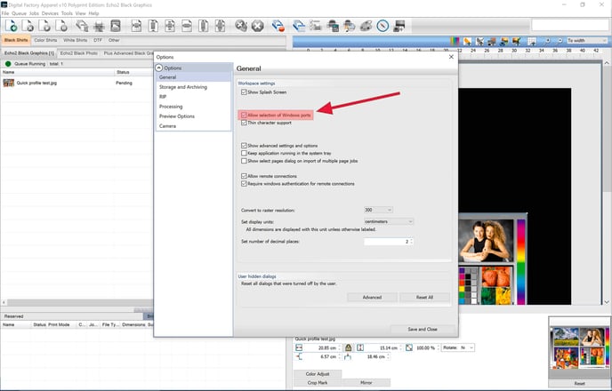Open the To width zoom dropdown
The height and width of the screenshot is (391, 612).
coord(587,41)
